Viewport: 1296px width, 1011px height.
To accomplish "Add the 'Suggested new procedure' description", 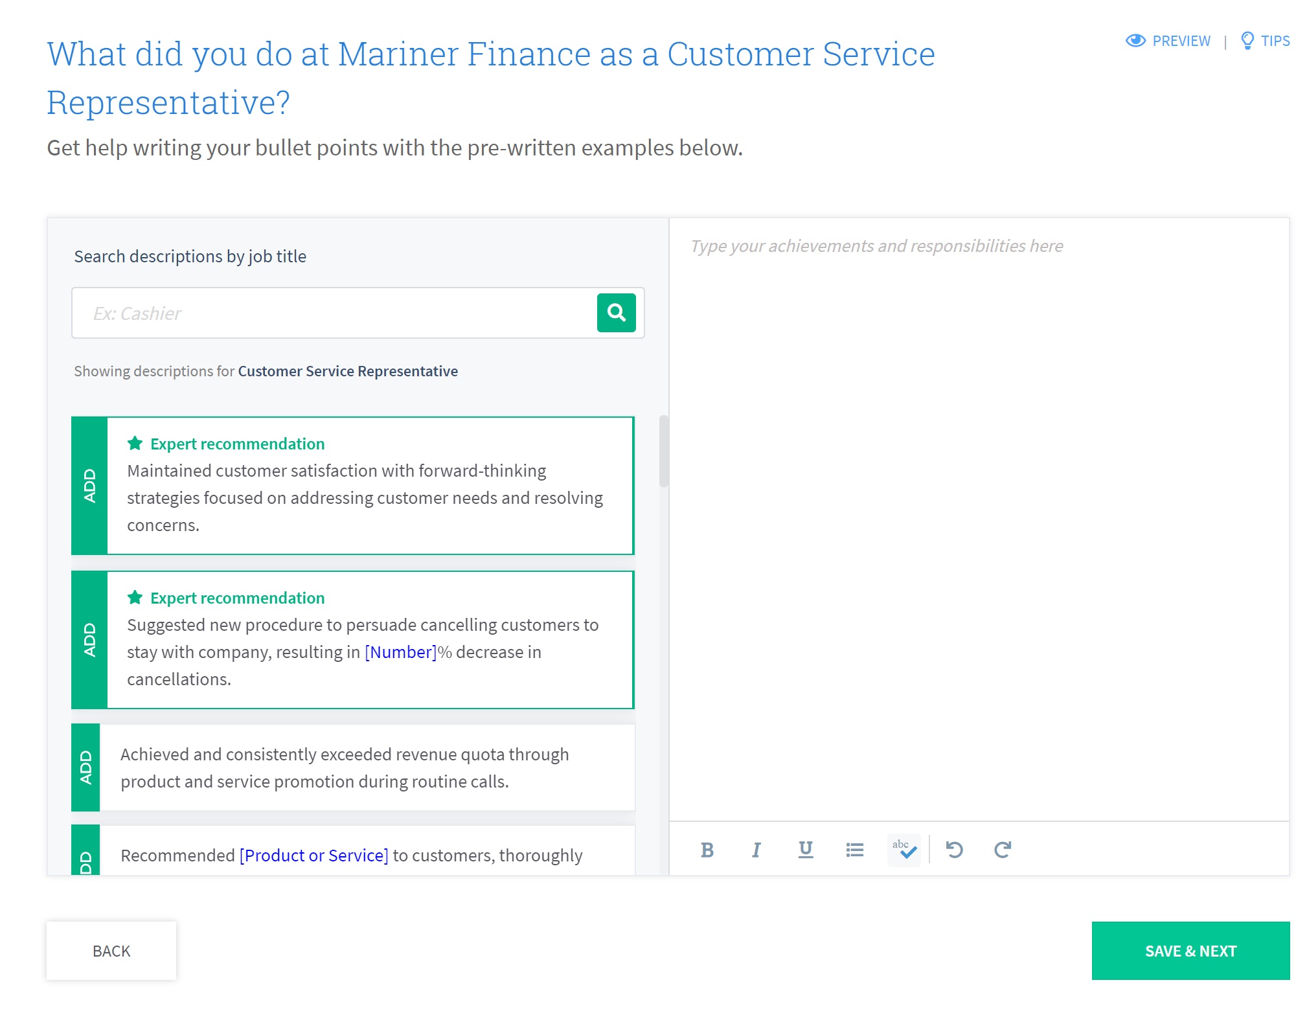I will point(89,640).
